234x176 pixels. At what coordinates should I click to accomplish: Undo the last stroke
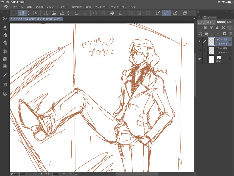(77, 13)
